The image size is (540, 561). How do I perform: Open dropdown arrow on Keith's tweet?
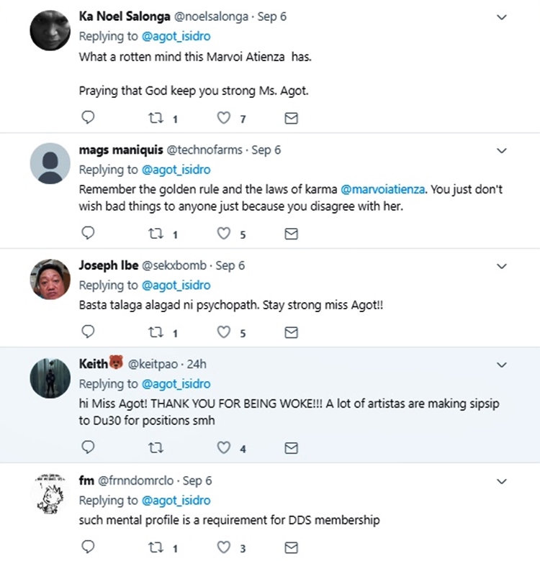(502, 364)
